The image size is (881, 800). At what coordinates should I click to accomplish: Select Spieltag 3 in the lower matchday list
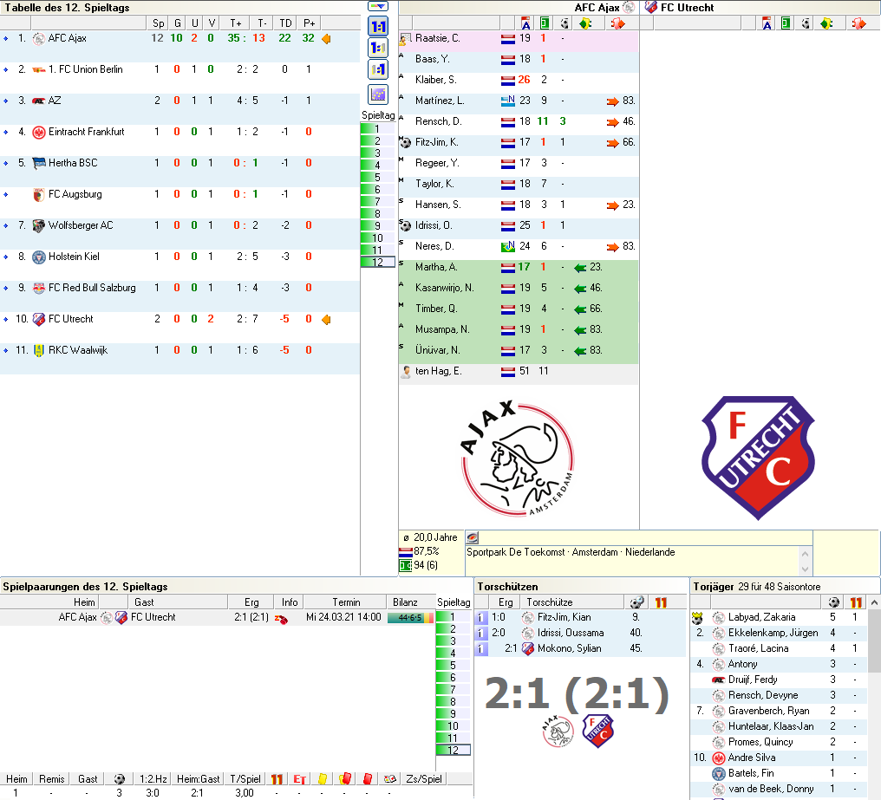(453, 641)
